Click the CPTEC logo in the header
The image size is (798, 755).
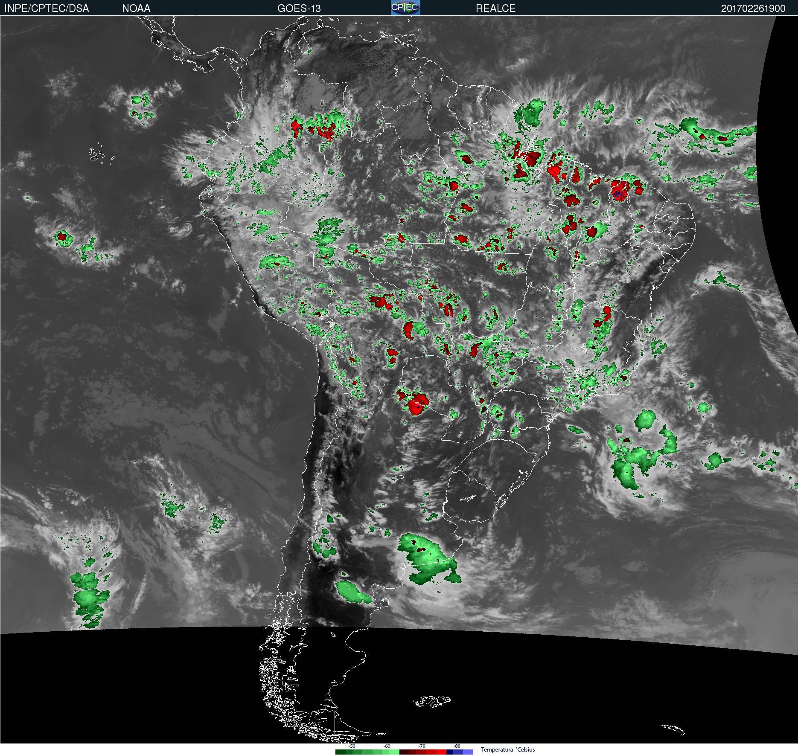pos(405,8)
